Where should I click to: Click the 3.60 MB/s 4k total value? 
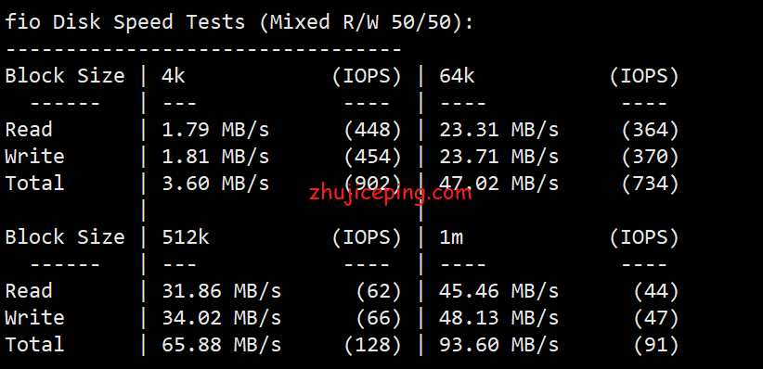click(x=215, y=184)
